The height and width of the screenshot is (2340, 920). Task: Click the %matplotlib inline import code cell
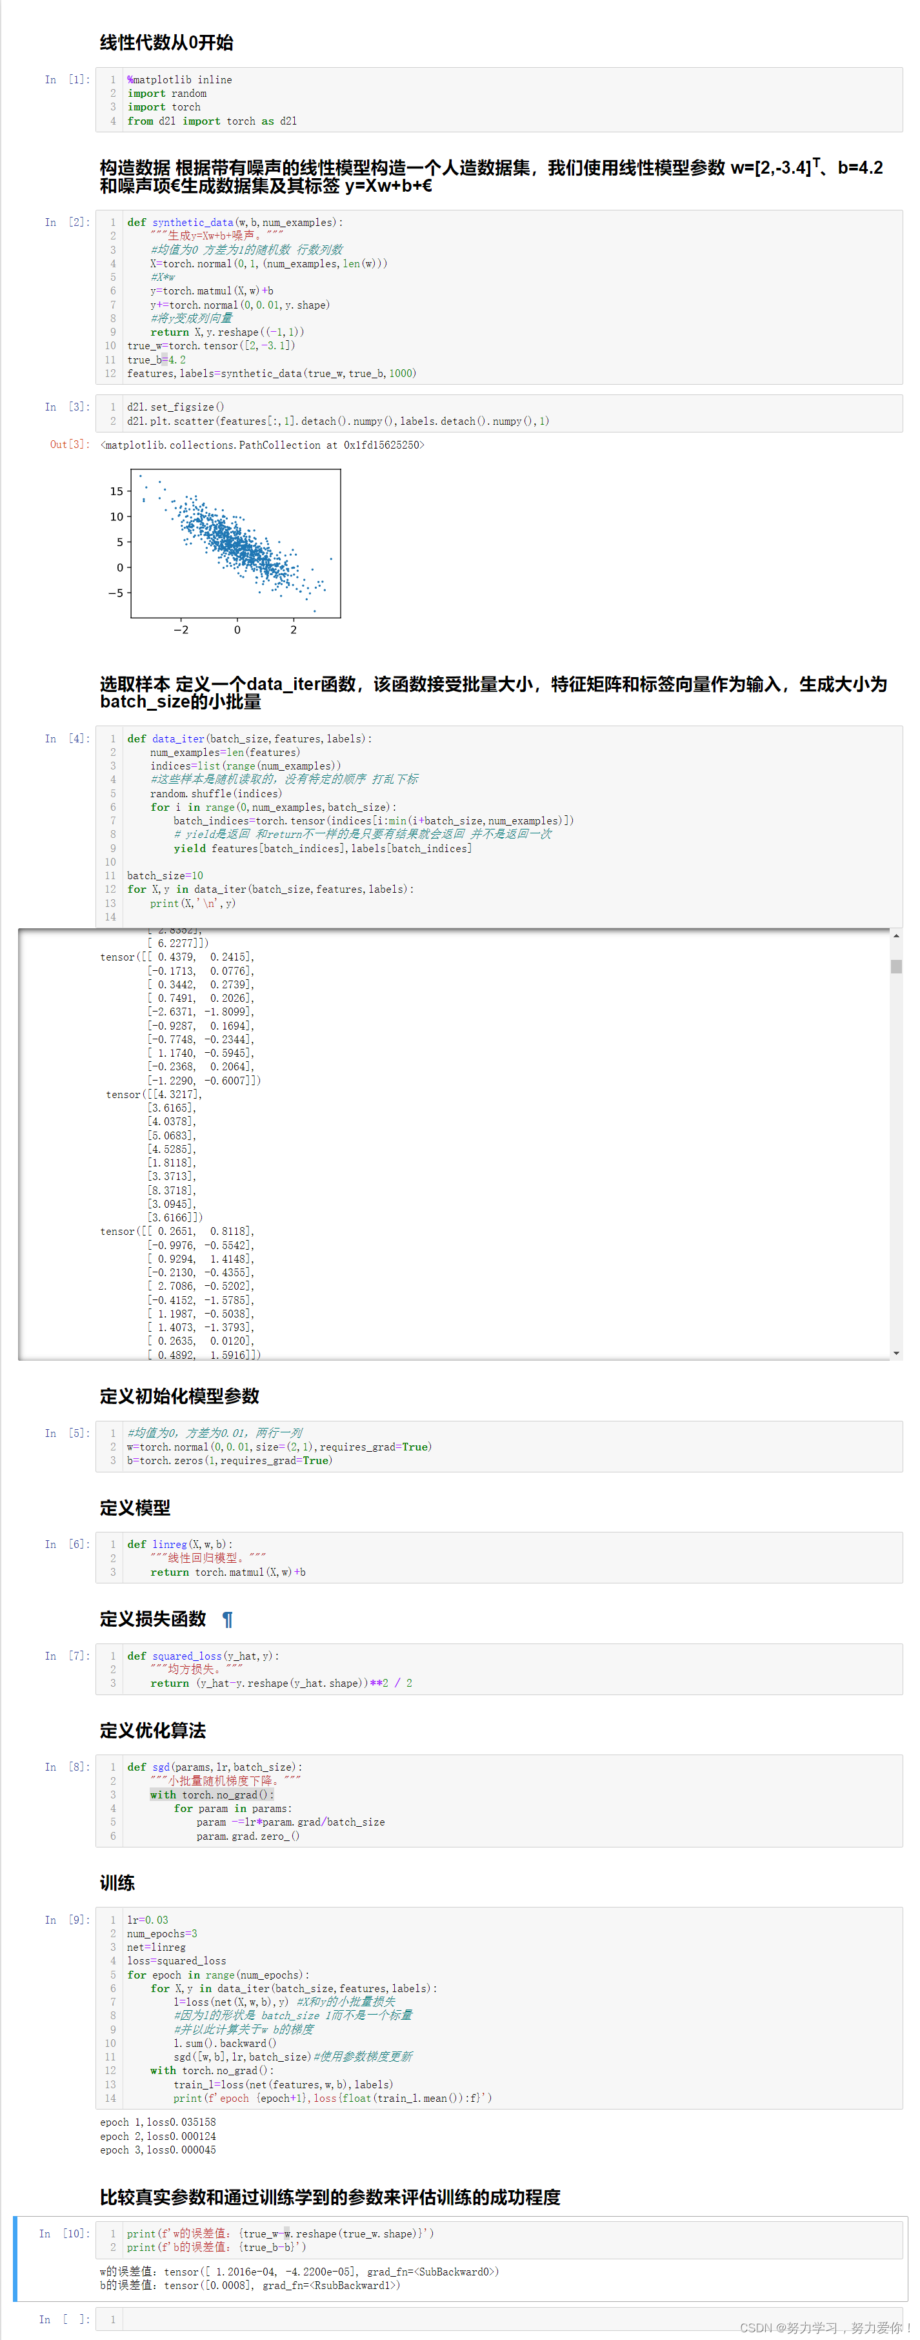pyautogui.click(x=499, y=100)
